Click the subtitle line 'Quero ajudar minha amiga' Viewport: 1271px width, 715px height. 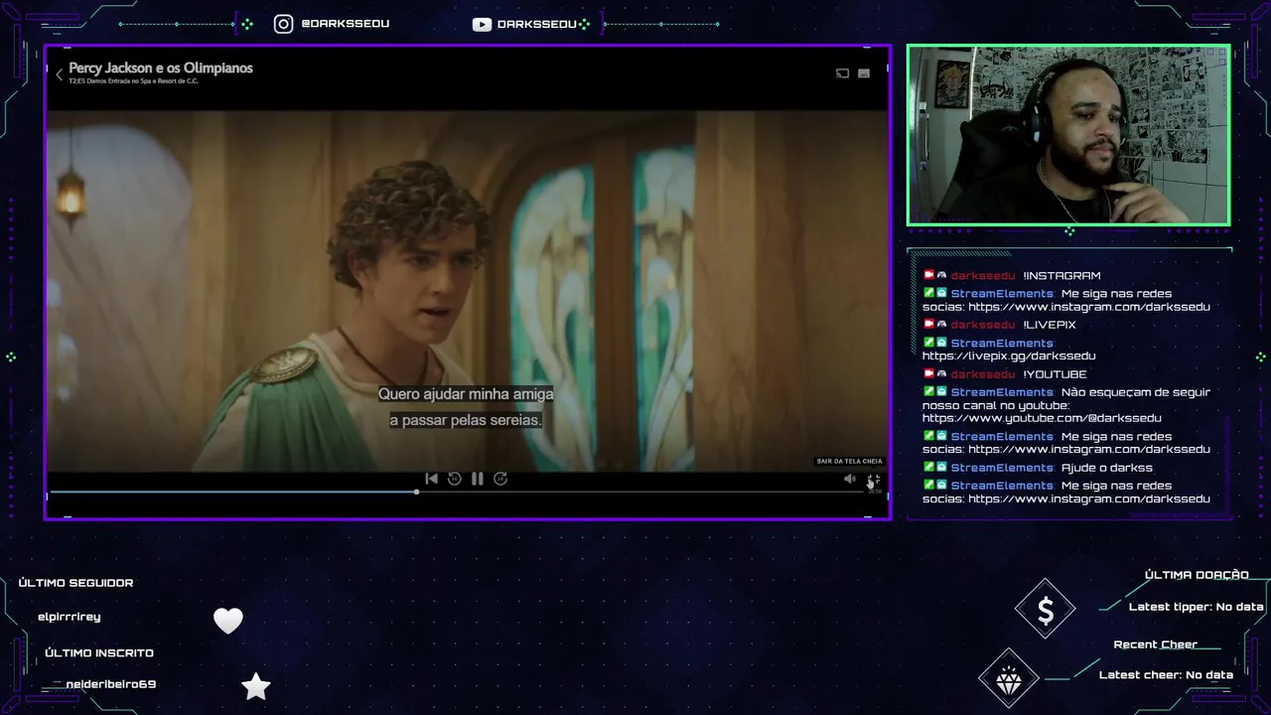[466, 394]
